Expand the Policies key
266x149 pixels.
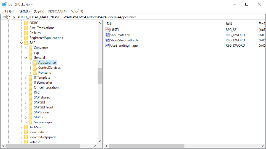(22, 33)
